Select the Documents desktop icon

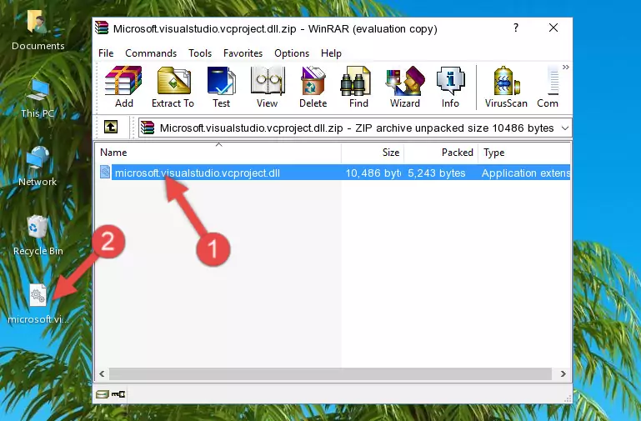point(38,31)
